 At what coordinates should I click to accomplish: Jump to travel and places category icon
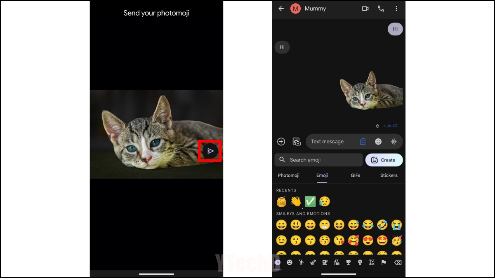coord(336,262)
